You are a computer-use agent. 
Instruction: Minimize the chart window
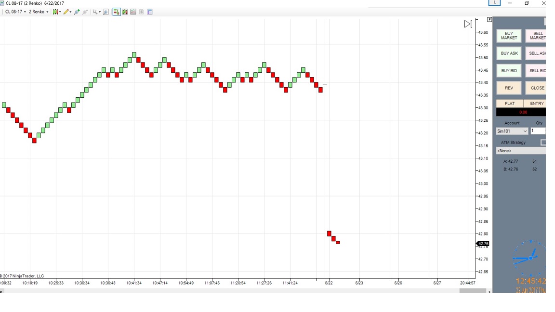tap(510, 3)
